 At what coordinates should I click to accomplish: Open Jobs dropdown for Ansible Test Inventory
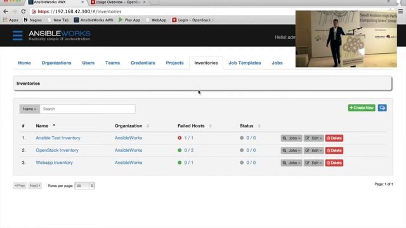click(x=291, y=138)
